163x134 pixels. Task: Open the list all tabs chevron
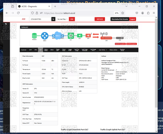[126, 7]
